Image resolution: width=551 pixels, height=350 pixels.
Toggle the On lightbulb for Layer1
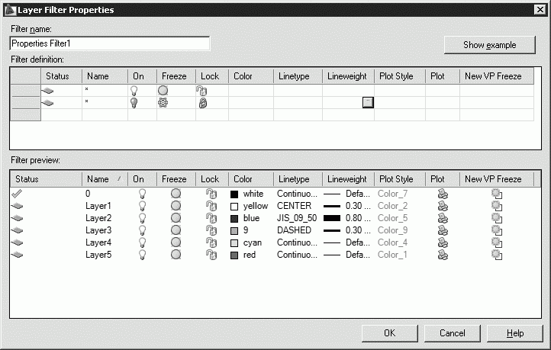pyautogui.click(x=141, y=206)
